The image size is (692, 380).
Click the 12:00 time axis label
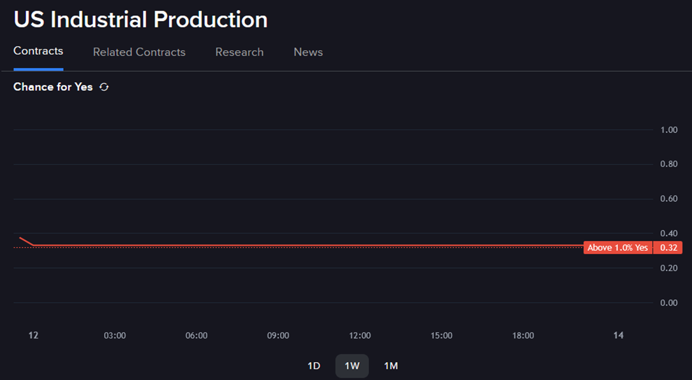coord(360,335)
